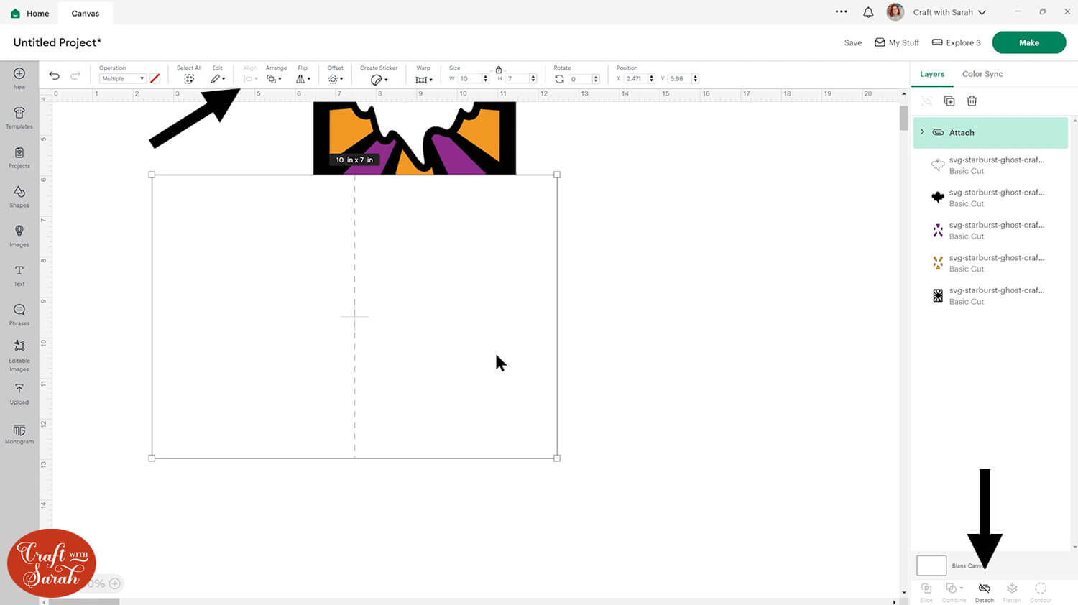Switch to the Canvas tab
Screen dimensions: 1078x605
click(86, 13)
